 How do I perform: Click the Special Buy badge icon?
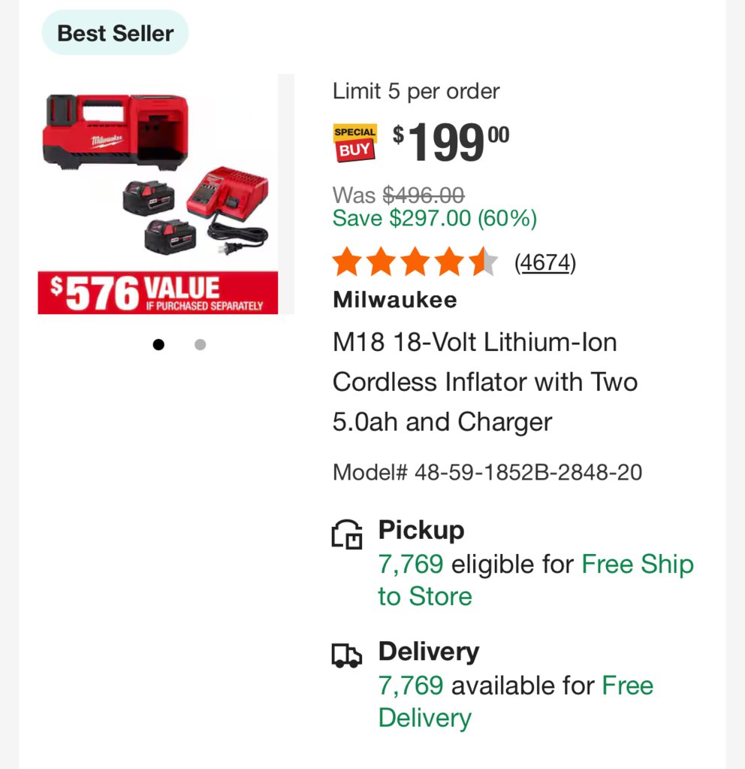click(355, 143)
